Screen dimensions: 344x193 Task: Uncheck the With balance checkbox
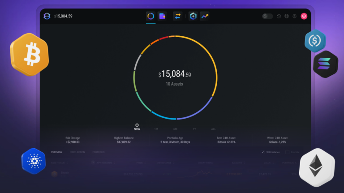point(262,152)
